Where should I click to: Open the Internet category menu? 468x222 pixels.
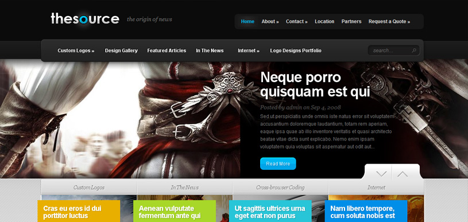click(x=249, y=50)
